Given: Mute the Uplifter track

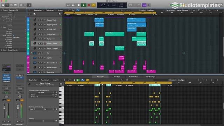Looking at the screenshot, I should tap(39, 58).
